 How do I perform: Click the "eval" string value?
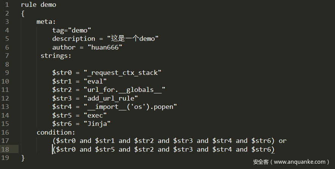click(x=95, y=81)
